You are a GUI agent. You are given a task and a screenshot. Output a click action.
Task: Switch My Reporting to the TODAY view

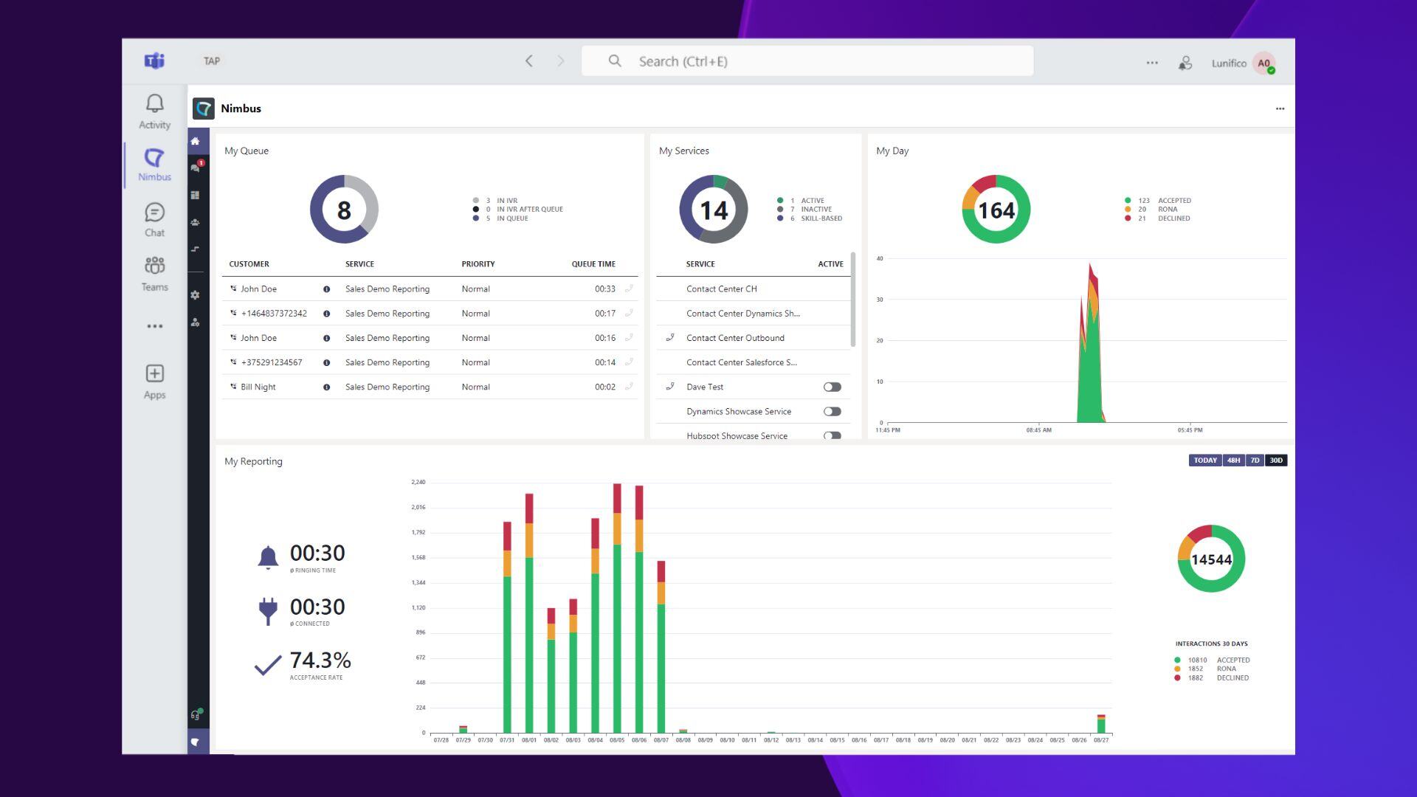point(1204,460)
